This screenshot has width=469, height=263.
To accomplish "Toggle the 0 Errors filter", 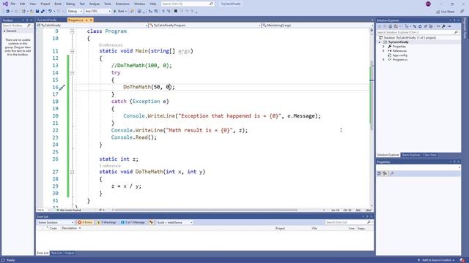I will [x=85, y=222].
